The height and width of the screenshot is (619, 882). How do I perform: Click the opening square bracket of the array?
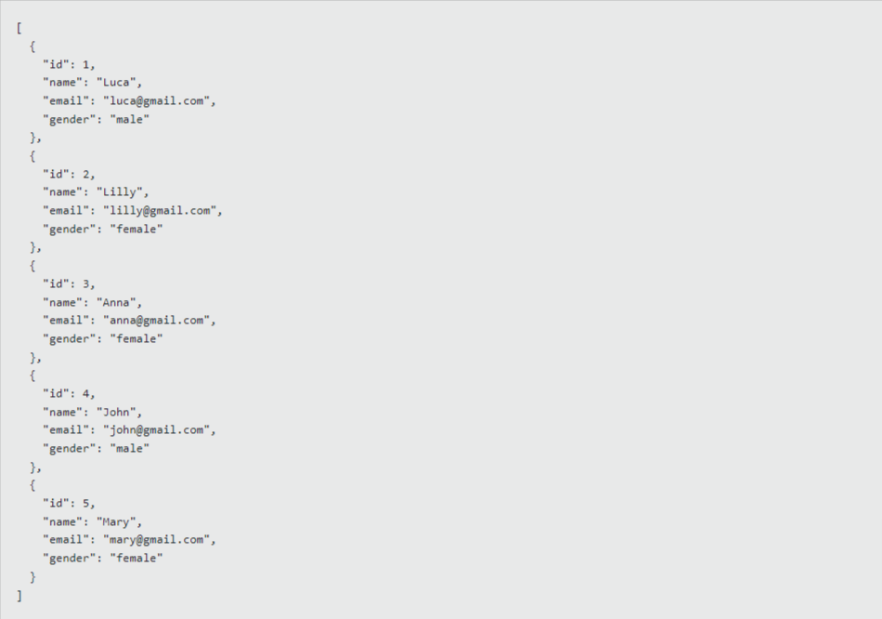(19, 28)
